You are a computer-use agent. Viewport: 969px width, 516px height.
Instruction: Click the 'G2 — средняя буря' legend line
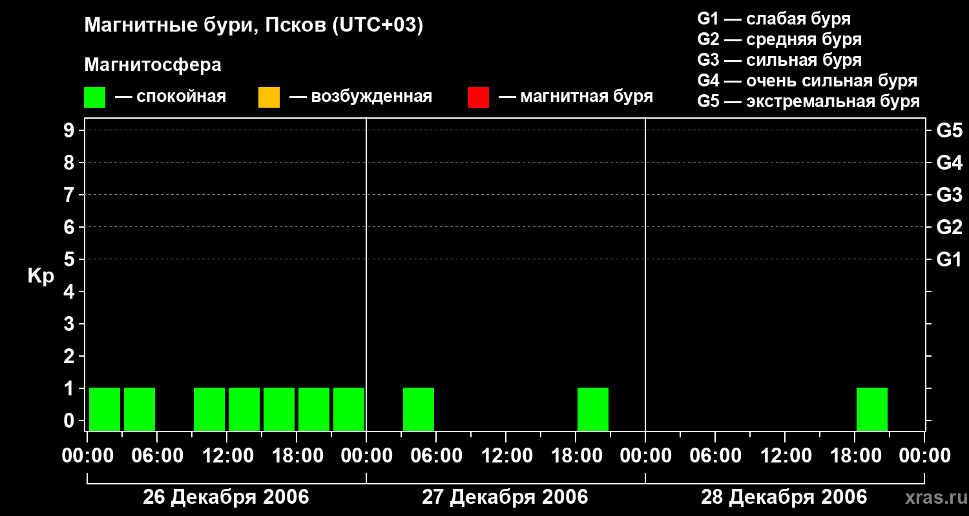[x=780, y=39]
